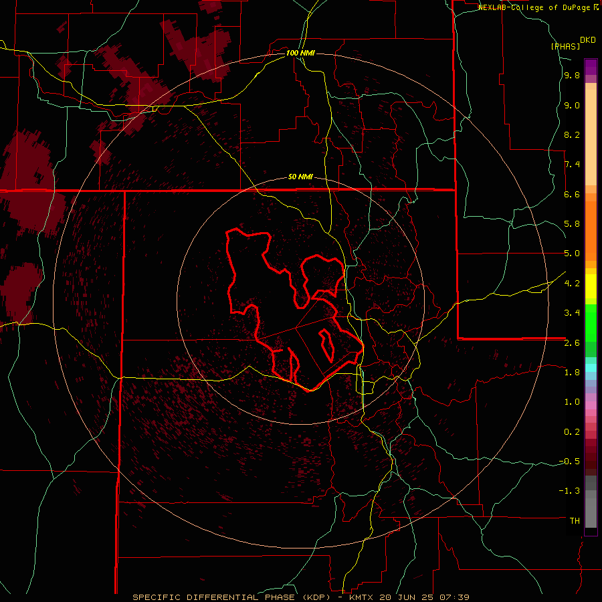
Task: Click the 1.0 legend scale value
Action: tap(572, 402)
